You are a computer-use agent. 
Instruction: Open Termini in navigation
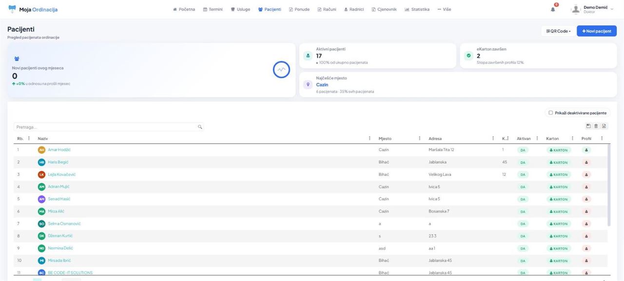[x=213, y=9]
